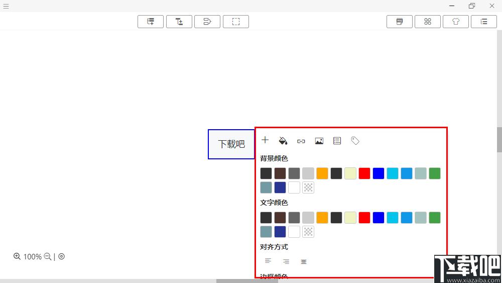Pick the cyan background color swatch
502x283 pixels.
coord(393,173)
